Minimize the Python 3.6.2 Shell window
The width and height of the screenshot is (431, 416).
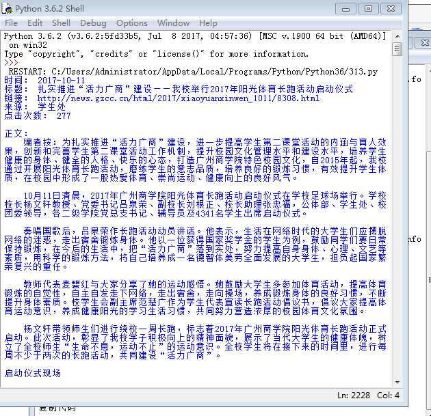345,9
